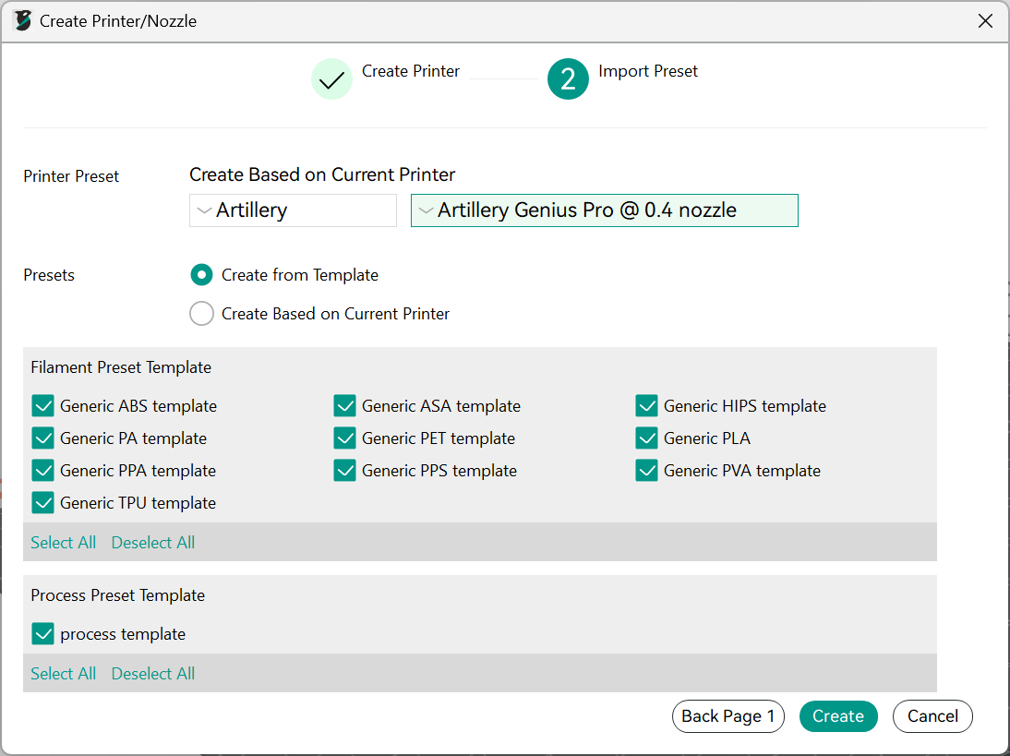This screenshot has width=1010, height=756.
Task: Click the app logo in title bar
Action: click(22, 20)
